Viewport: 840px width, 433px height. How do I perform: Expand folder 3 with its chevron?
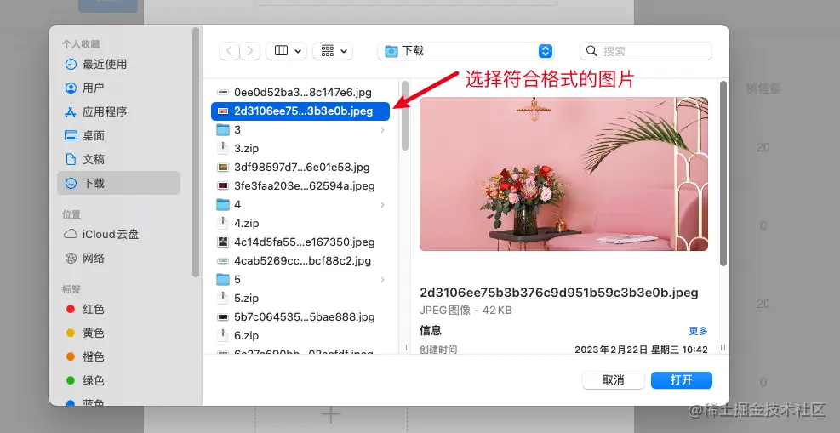coord(382,129)
